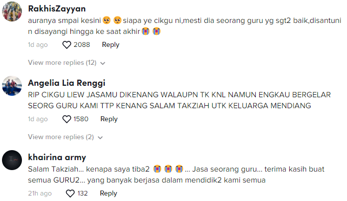Click the 1580 likes count

[81, 119]
